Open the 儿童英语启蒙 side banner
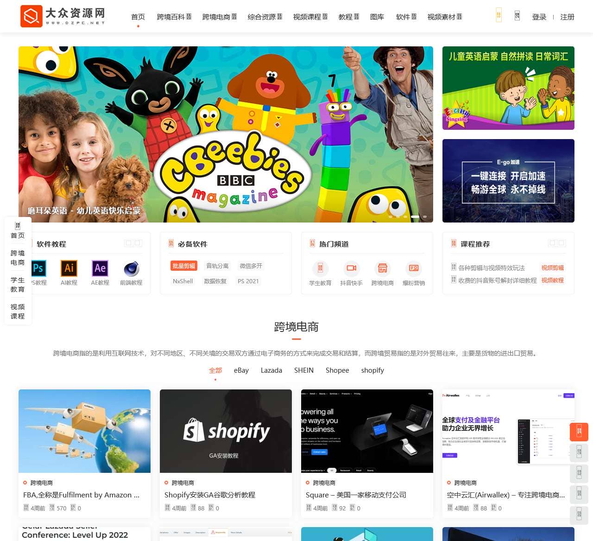The height and width of the screenshot is (541, 593). pos(508,88)
